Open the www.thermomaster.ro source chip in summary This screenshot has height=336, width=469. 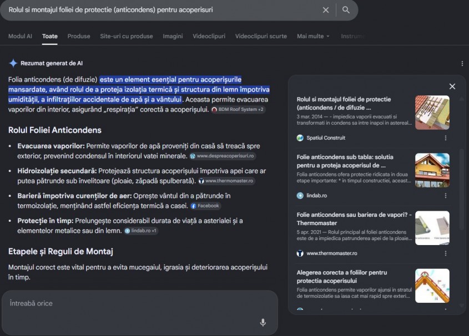226,181
